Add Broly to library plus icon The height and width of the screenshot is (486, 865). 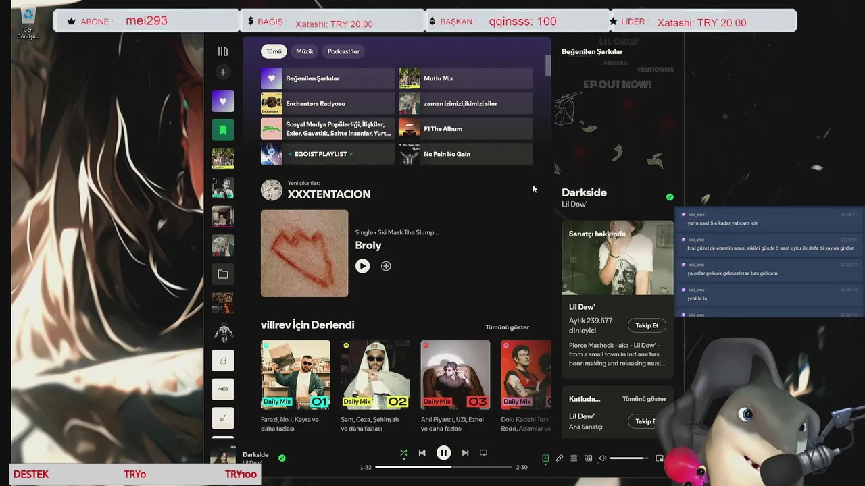(386, 266)
